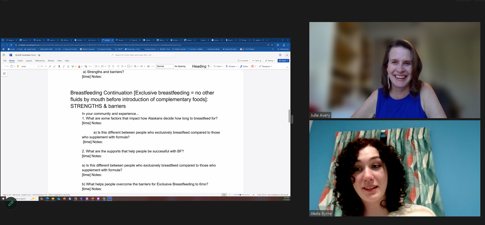Viewport: 485px width, 225px height.
Task: Click the zoom in plus button
Action: tap(253, 195)
